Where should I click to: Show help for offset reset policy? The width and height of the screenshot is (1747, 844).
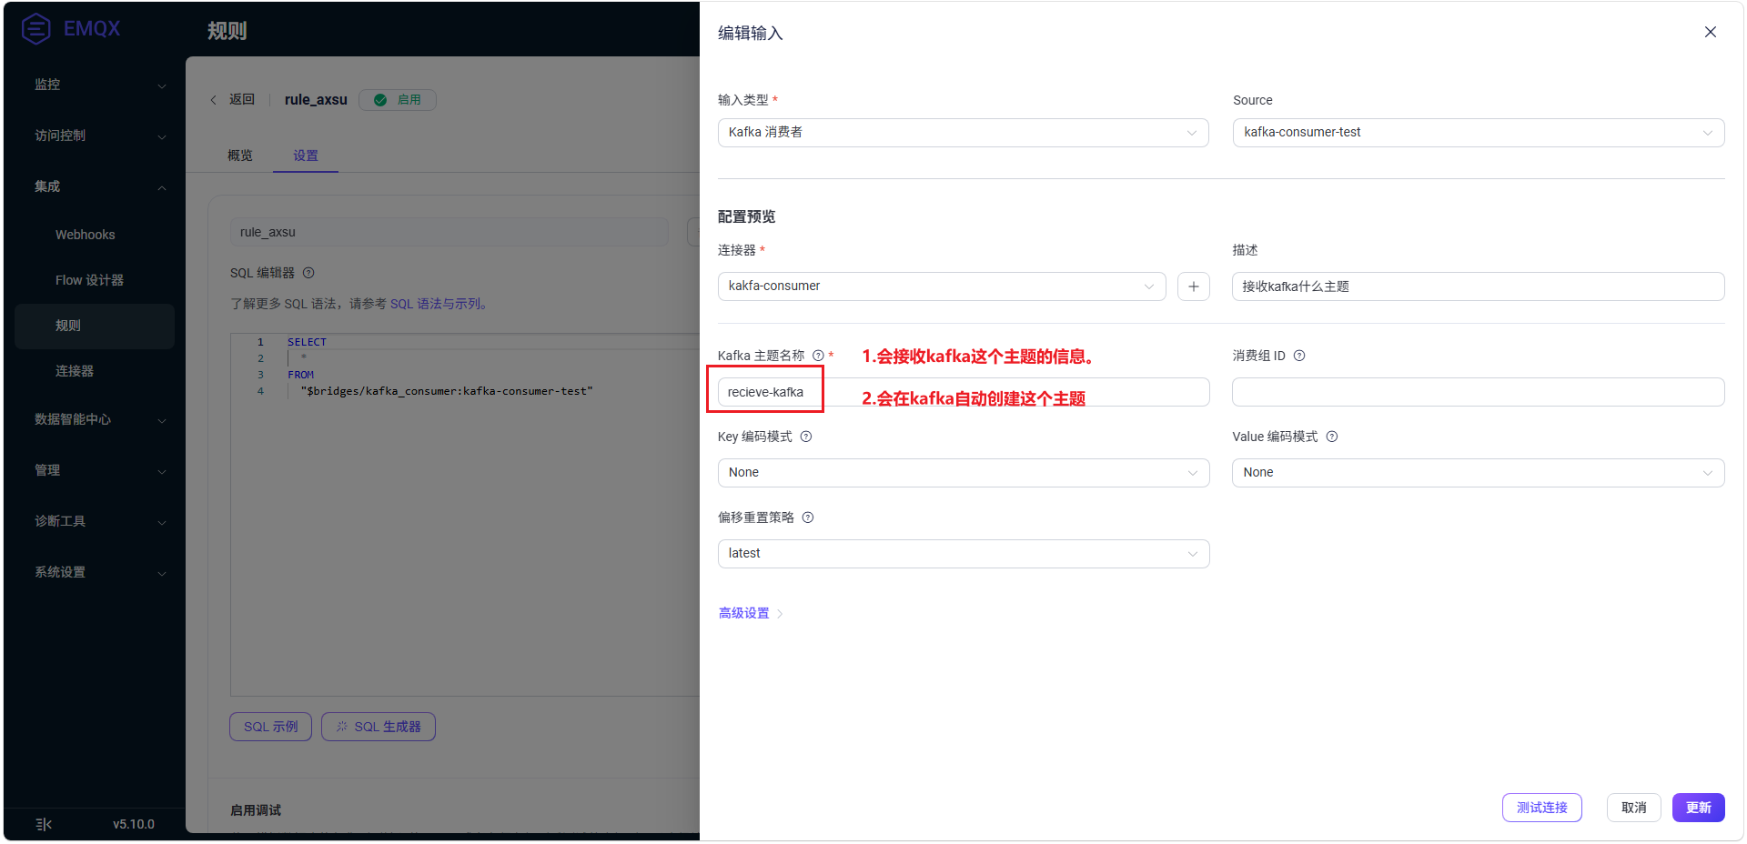click(x=808, y=517)
